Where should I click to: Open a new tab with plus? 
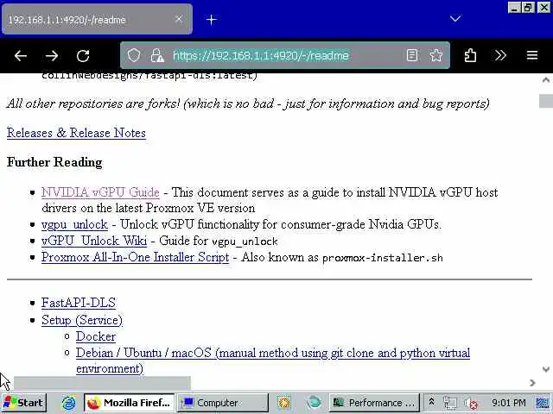click(x=211, y=20)
